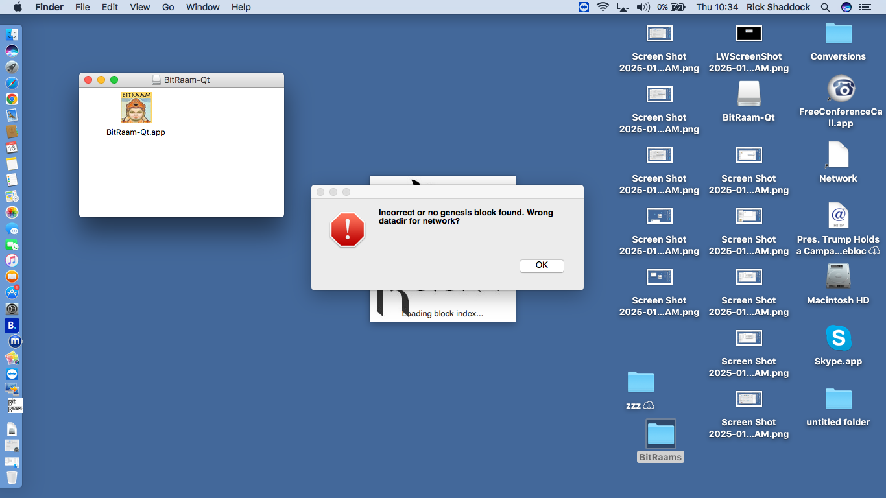886x498 pixels.
Task: Open Launchpad rocket icon in Dock
Action: coord(12,67)
